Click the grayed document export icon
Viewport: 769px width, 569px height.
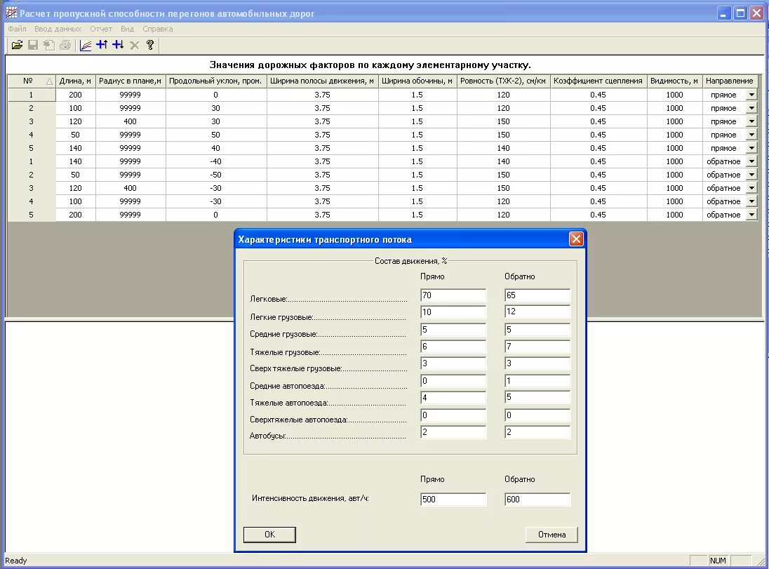point(49,45)
